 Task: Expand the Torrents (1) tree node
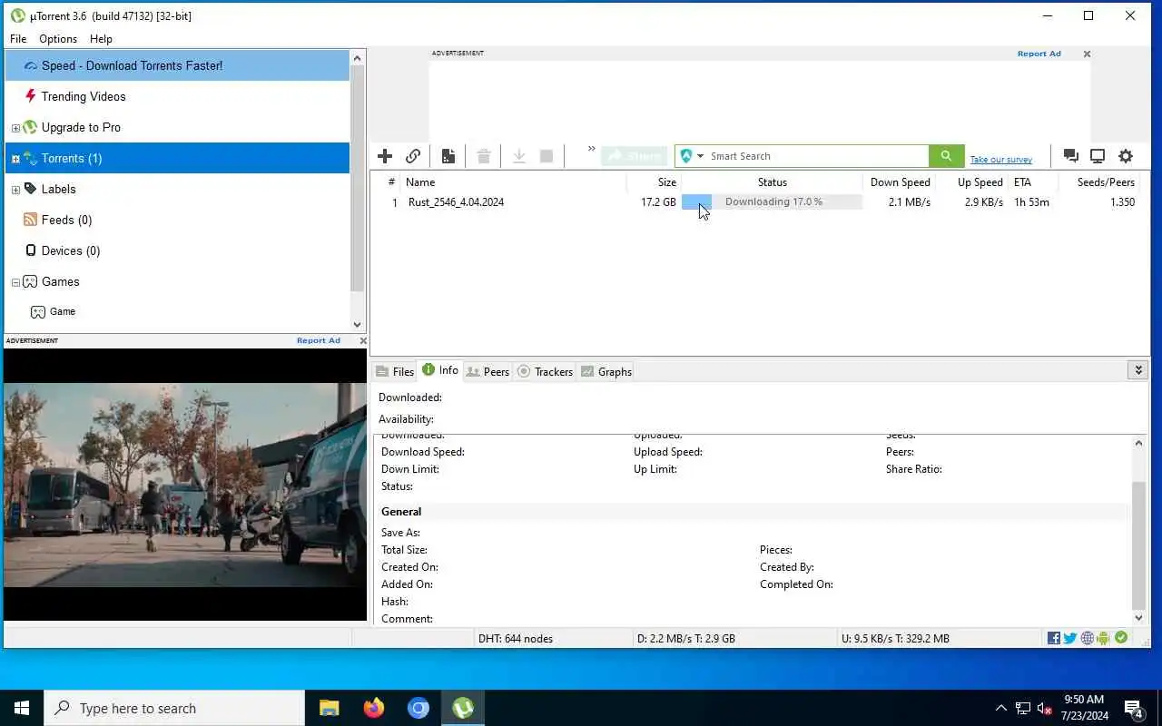coord(15,159)
